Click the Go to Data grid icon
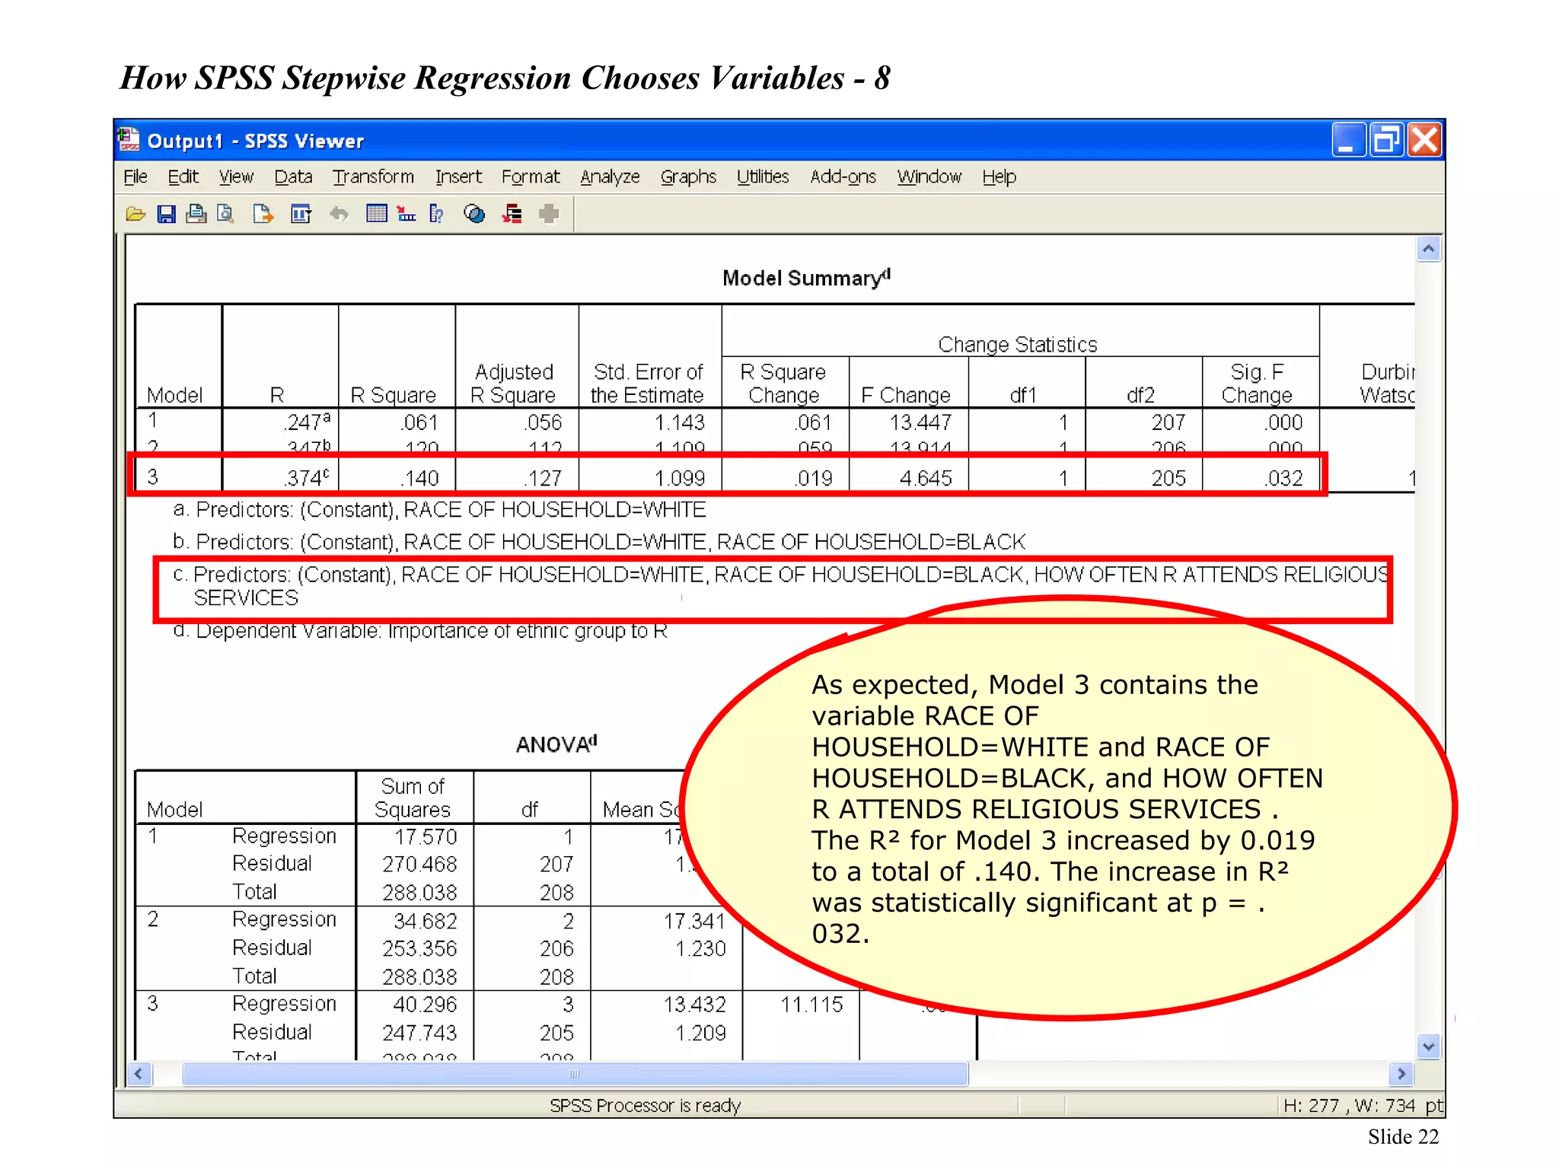Viewport: 1559px width, 1169px height. (377, 214)
